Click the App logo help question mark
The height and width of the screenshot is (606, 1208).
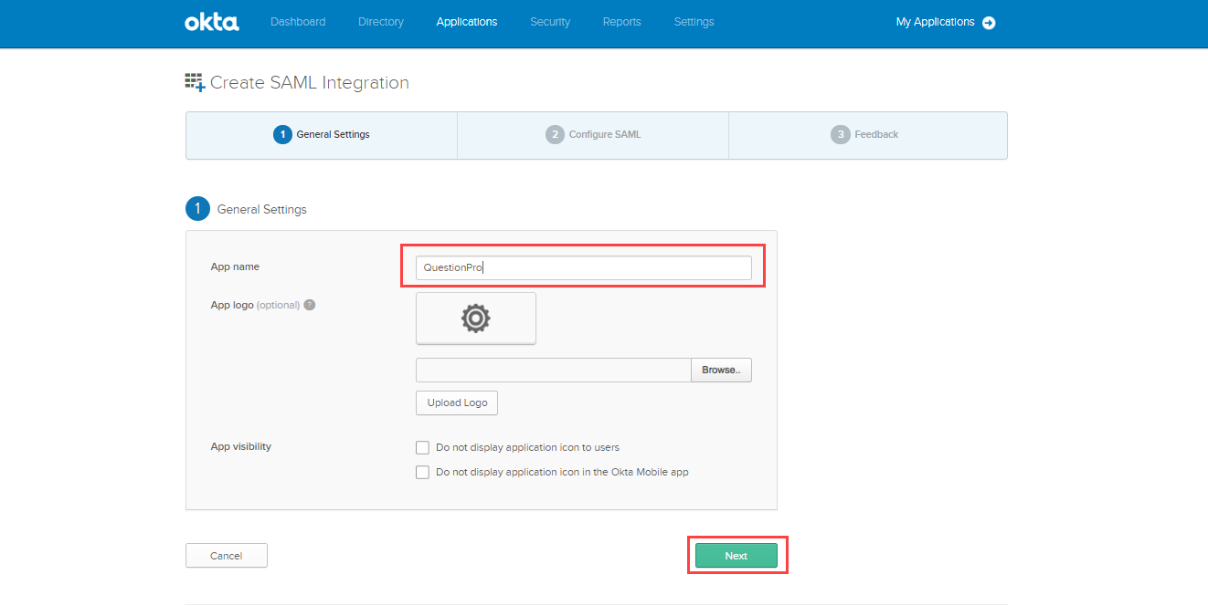pyautogui.click(x=310, y=305)
